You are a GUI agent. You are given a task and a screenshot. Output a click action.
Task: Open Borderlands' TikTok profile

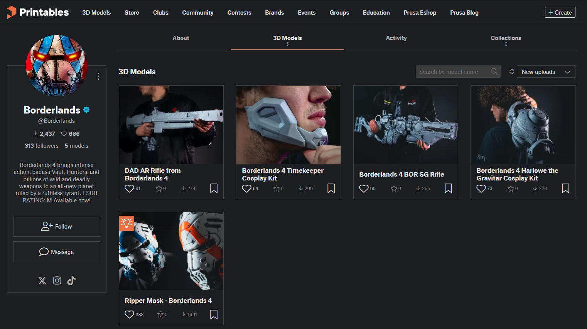point(71,281)
